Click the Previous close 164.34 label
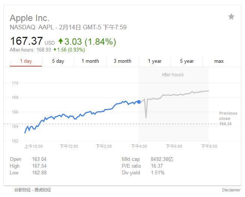The width and height of the screenshot is (245, 197). click(228, 118)
